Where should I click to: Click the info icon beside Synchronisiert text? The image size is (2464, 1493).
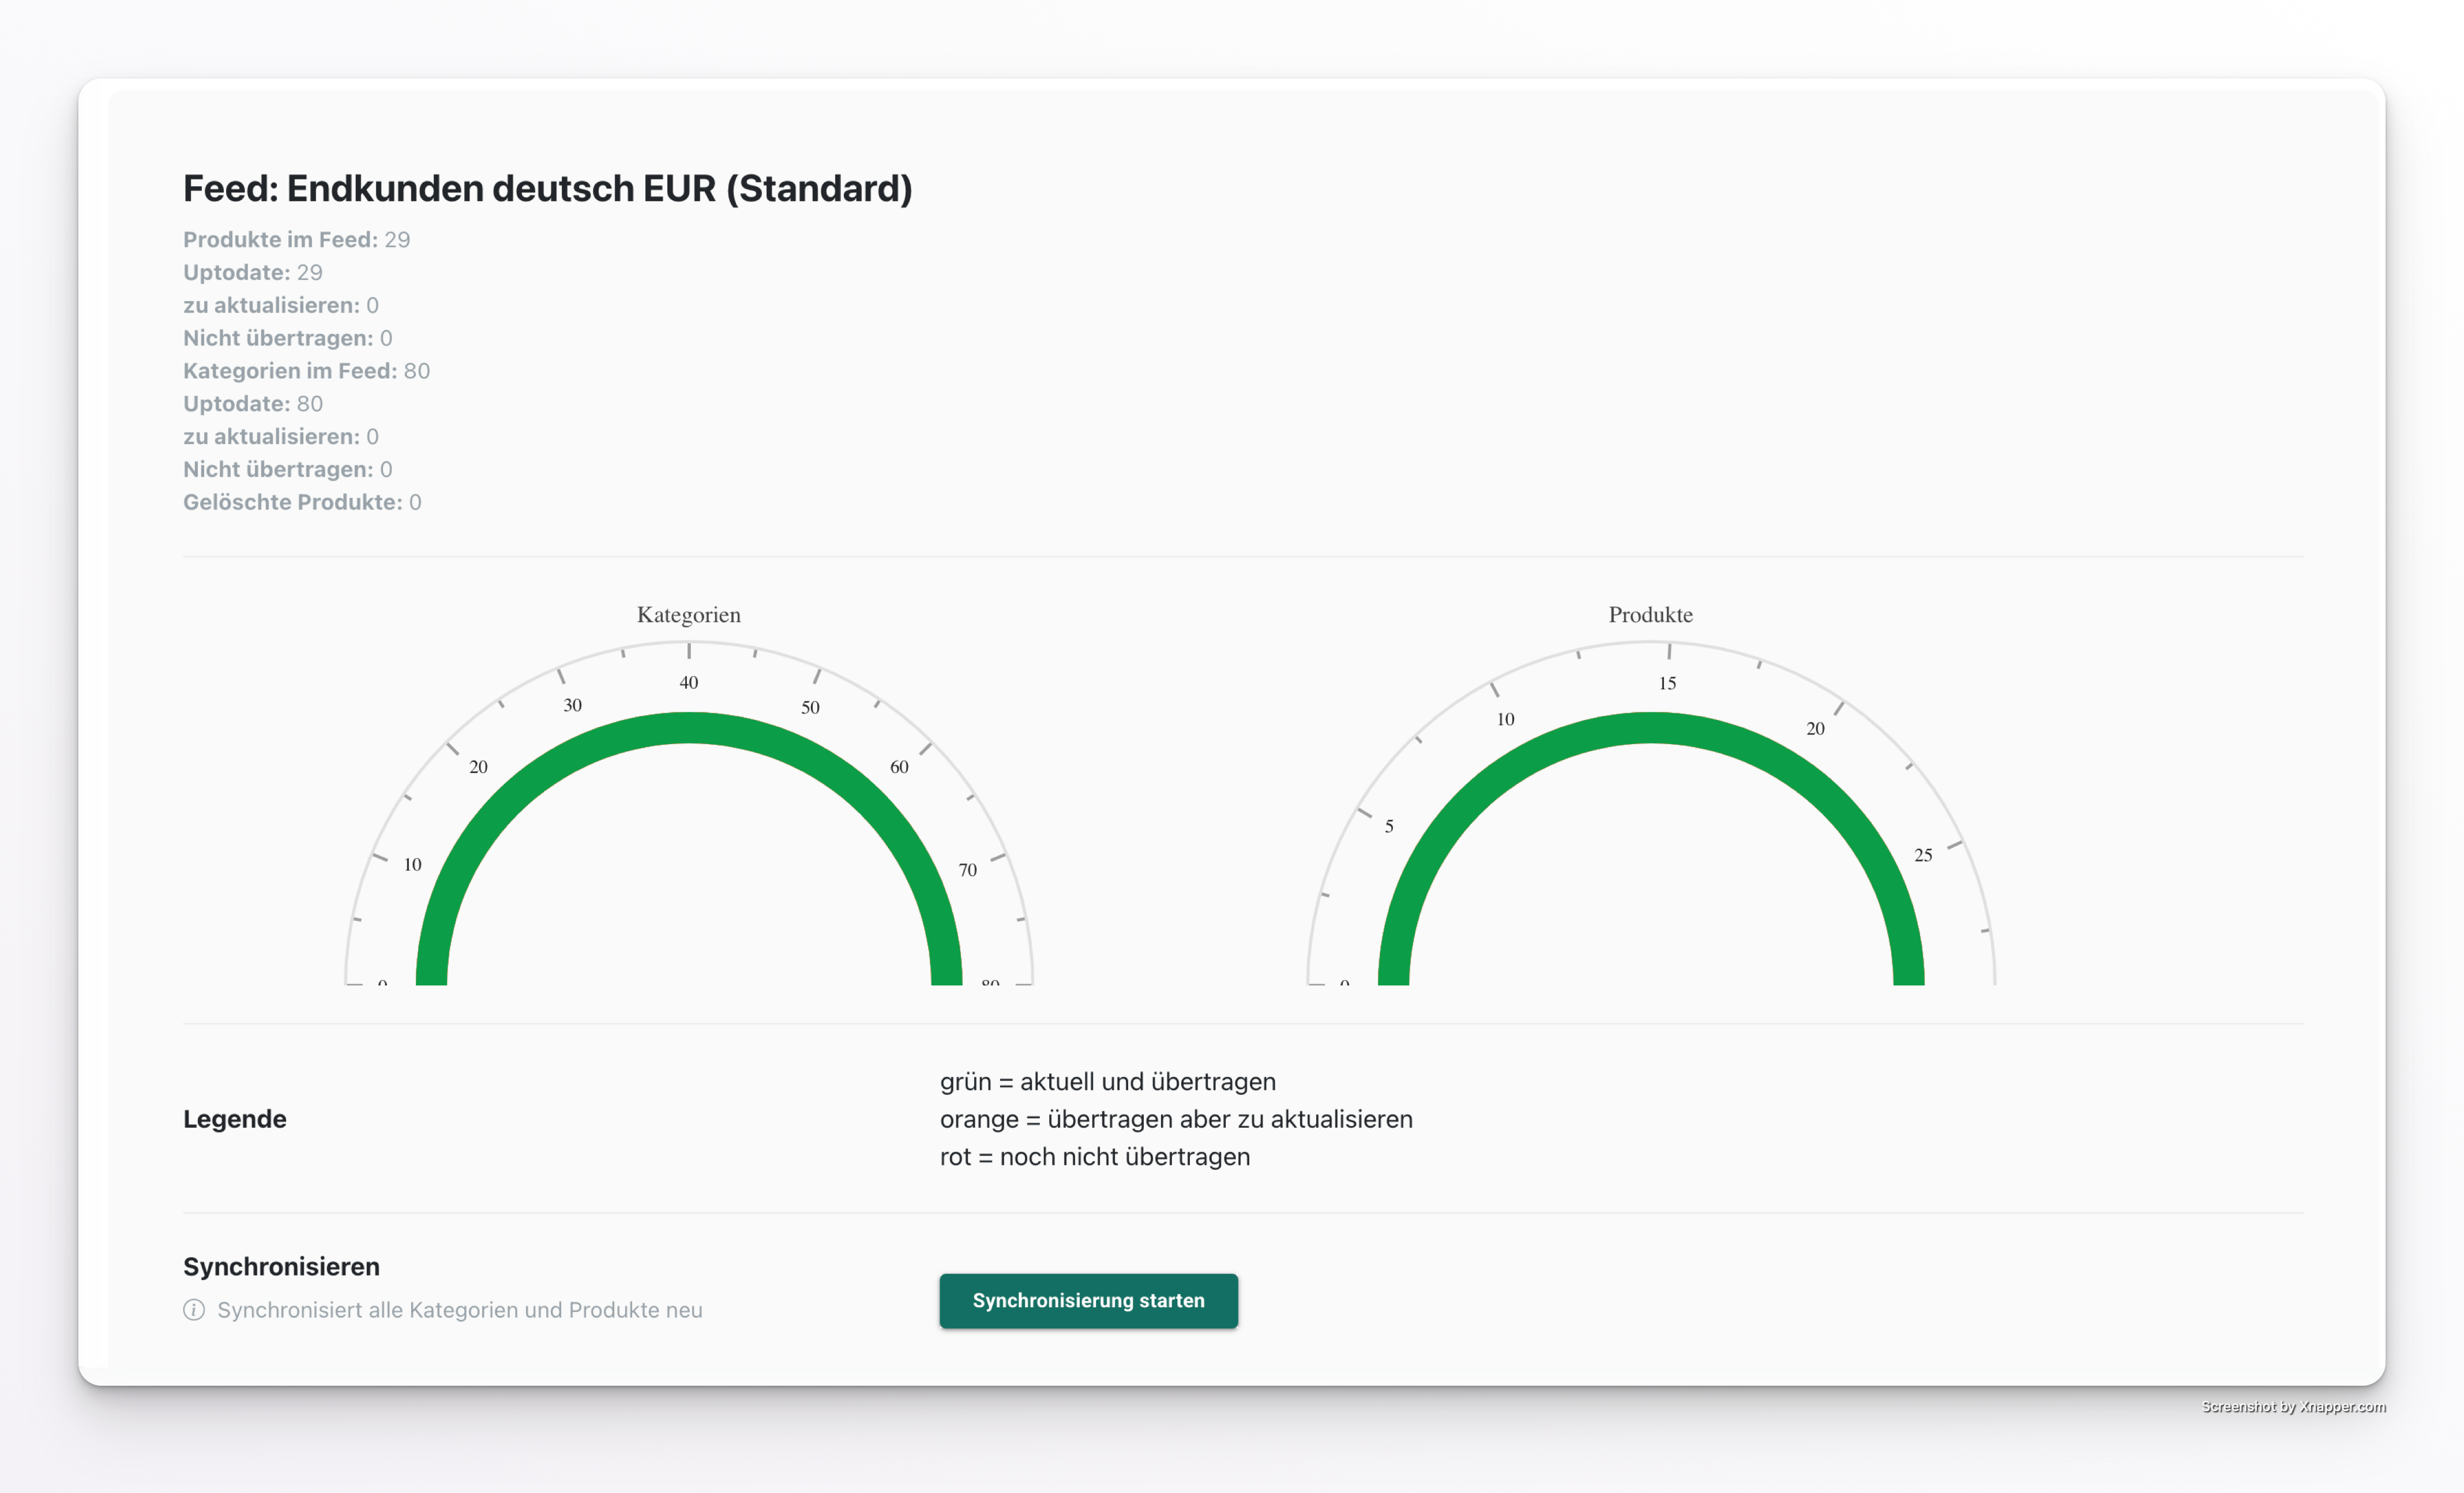tap(194, 1310)
